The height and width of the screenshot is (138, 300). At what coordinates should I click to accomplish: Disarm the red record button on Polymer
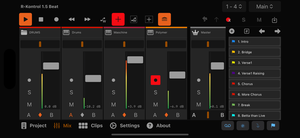156,80
